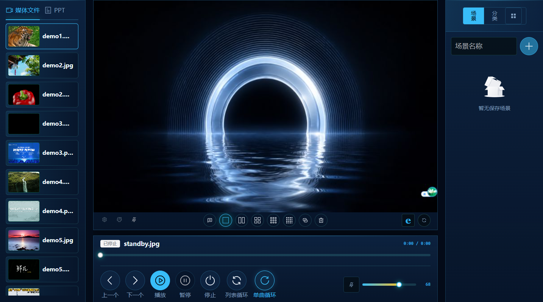Pause playback with the 暂停 button
The image size is (543, 302).
pos(185,280)
